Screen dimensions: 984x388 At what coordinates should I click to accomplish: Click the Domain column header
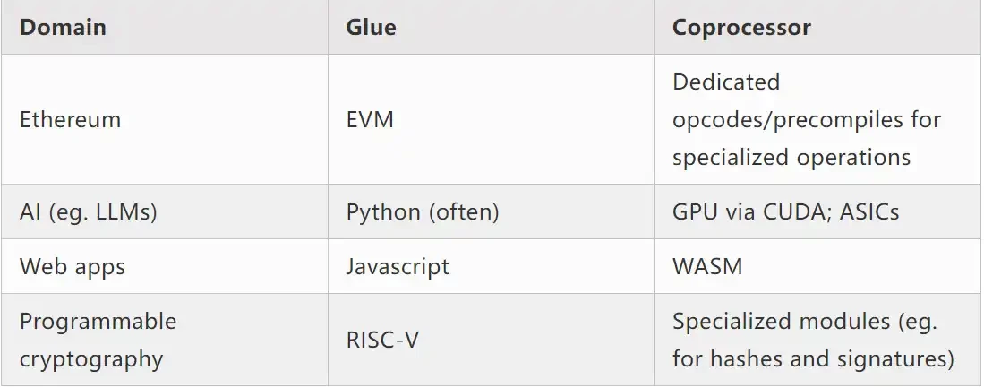(x=63, y=28)
